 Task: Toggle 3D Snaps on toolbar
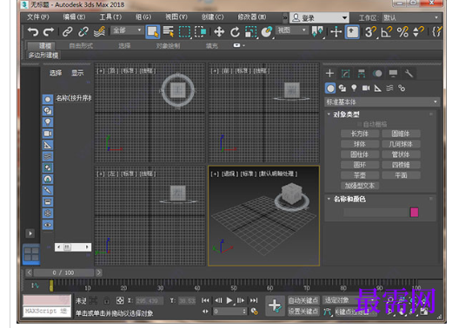[370, 32]
